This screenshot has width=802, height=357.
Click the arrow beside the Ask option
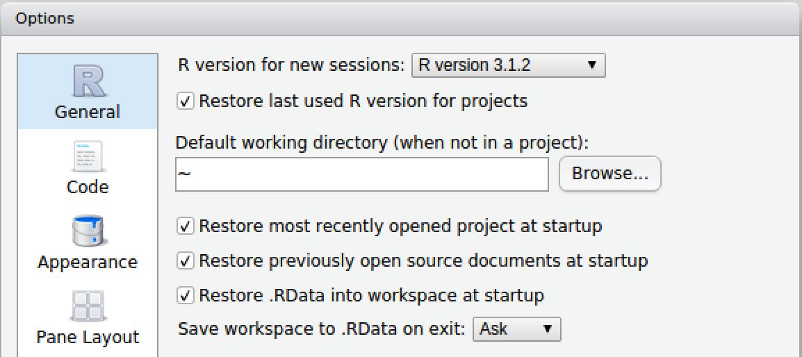[548, 329]
